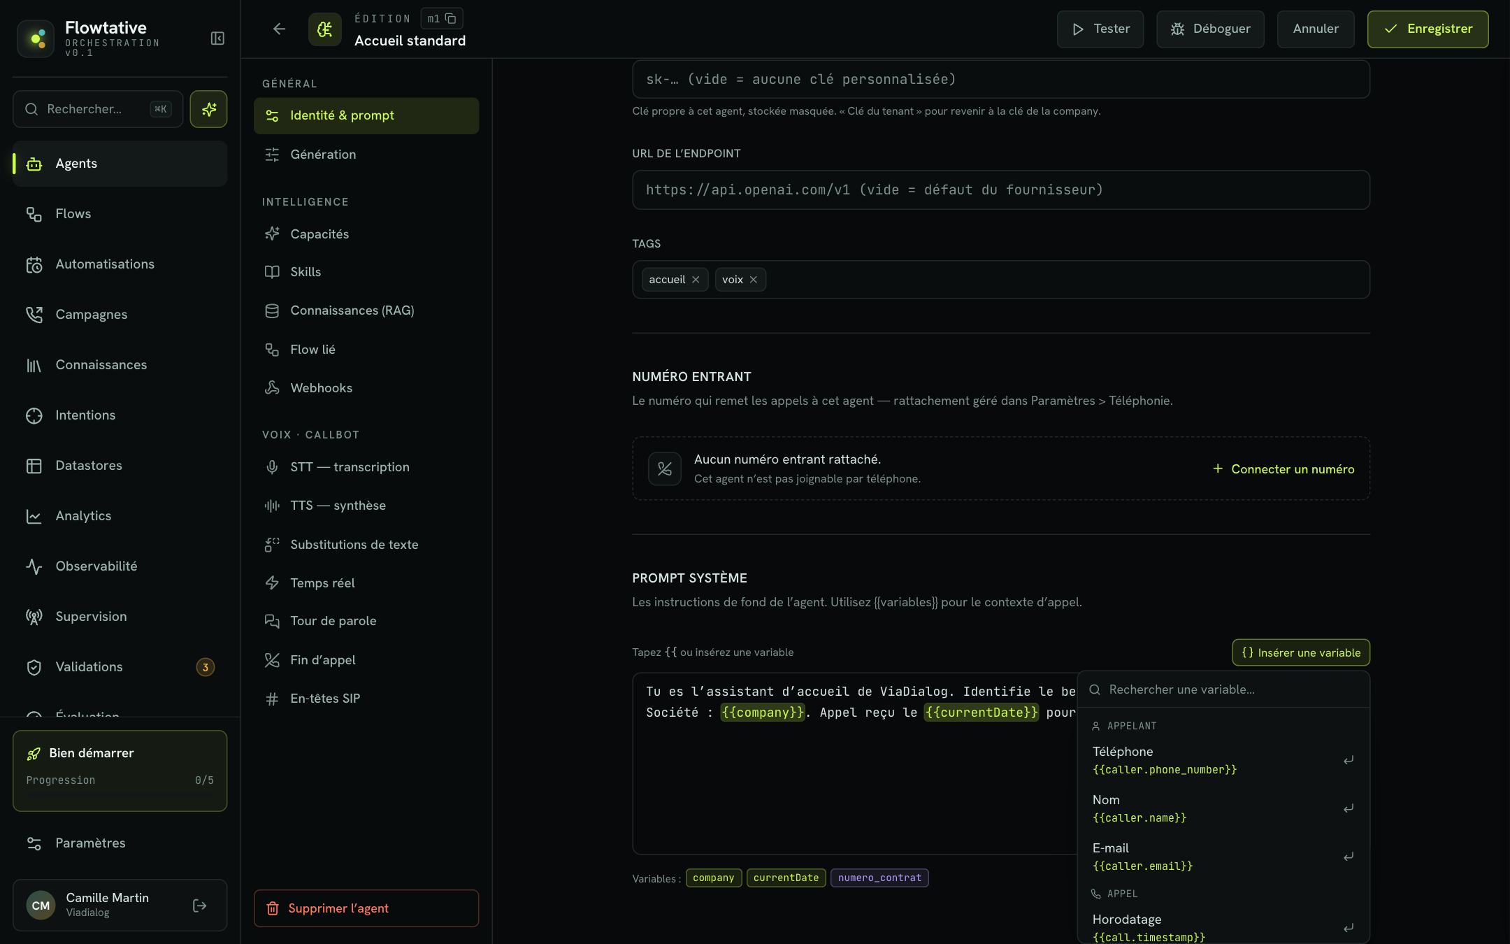Switch to the Génération tab

(x=366, y=155)
